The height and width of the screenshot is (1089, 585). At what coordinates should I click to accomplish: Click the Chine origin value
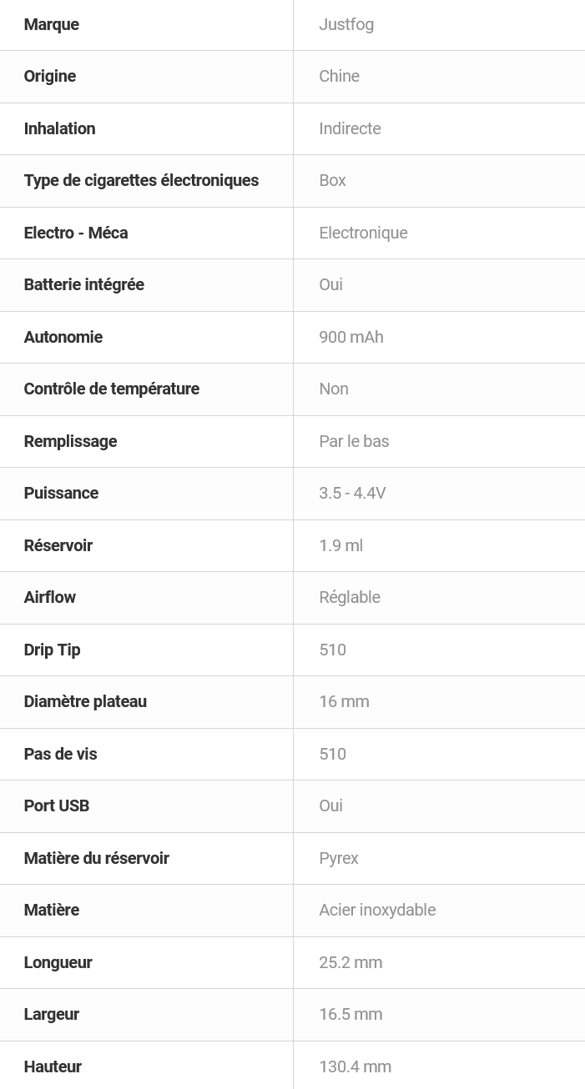(339, 76)
